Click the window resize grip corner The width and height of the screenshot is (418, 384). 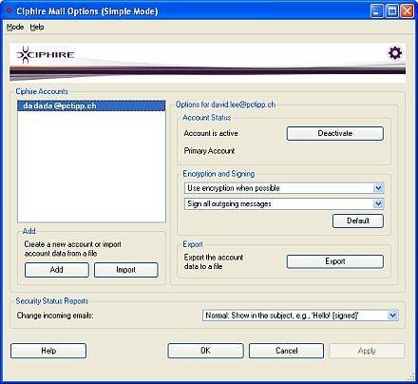(411, 377)
